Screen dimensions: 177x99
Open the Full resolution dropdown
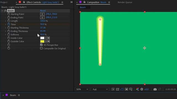[100, 89]
